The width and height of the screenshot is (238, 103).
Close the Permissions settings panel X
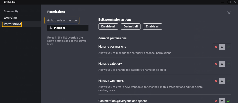229,13
